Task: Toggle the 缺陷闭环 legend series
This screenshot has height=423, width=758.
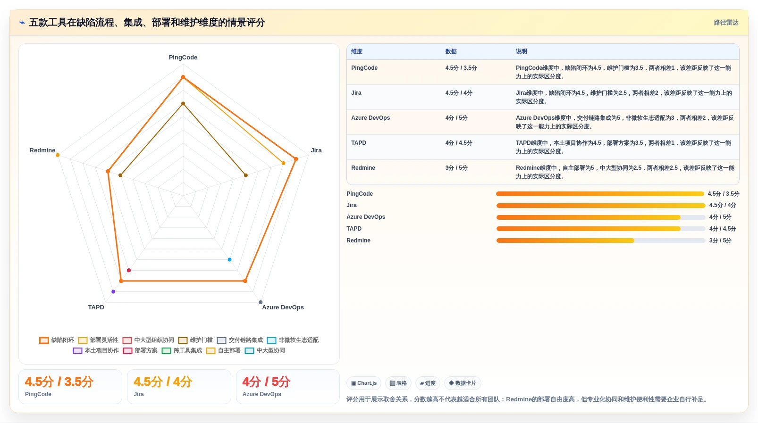Action: pyautogui.click(x=57, y=340)
